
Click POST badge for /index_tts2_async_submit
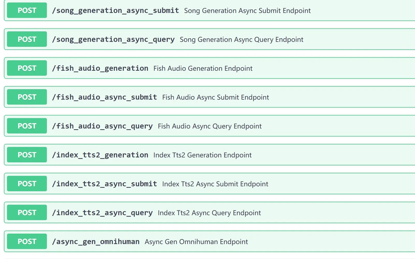click(27, 184)
